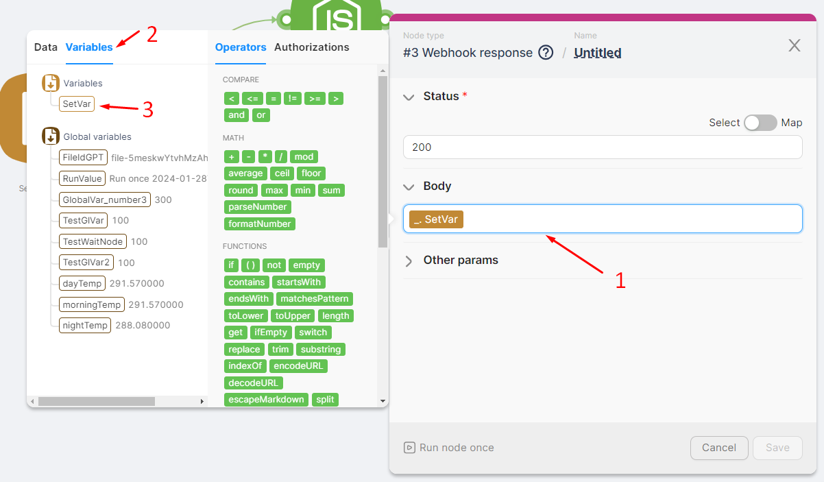This screenshot has width=824, height=482.
Task: Toggle the Select/Map switch
Action: click(760, 123)
